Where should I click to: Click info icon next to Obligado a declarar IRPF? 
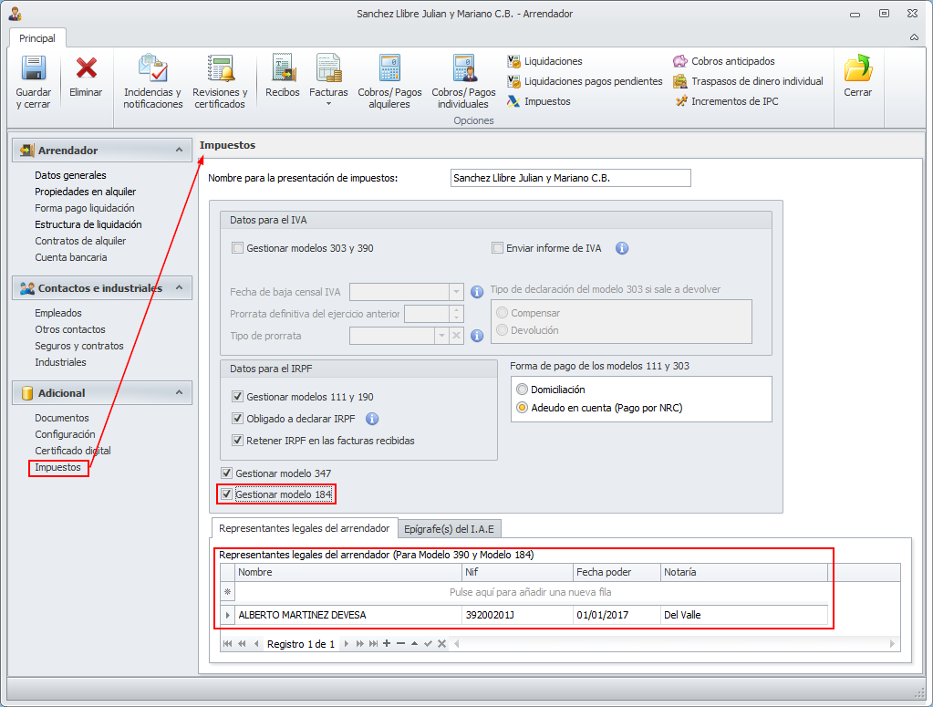372,419
